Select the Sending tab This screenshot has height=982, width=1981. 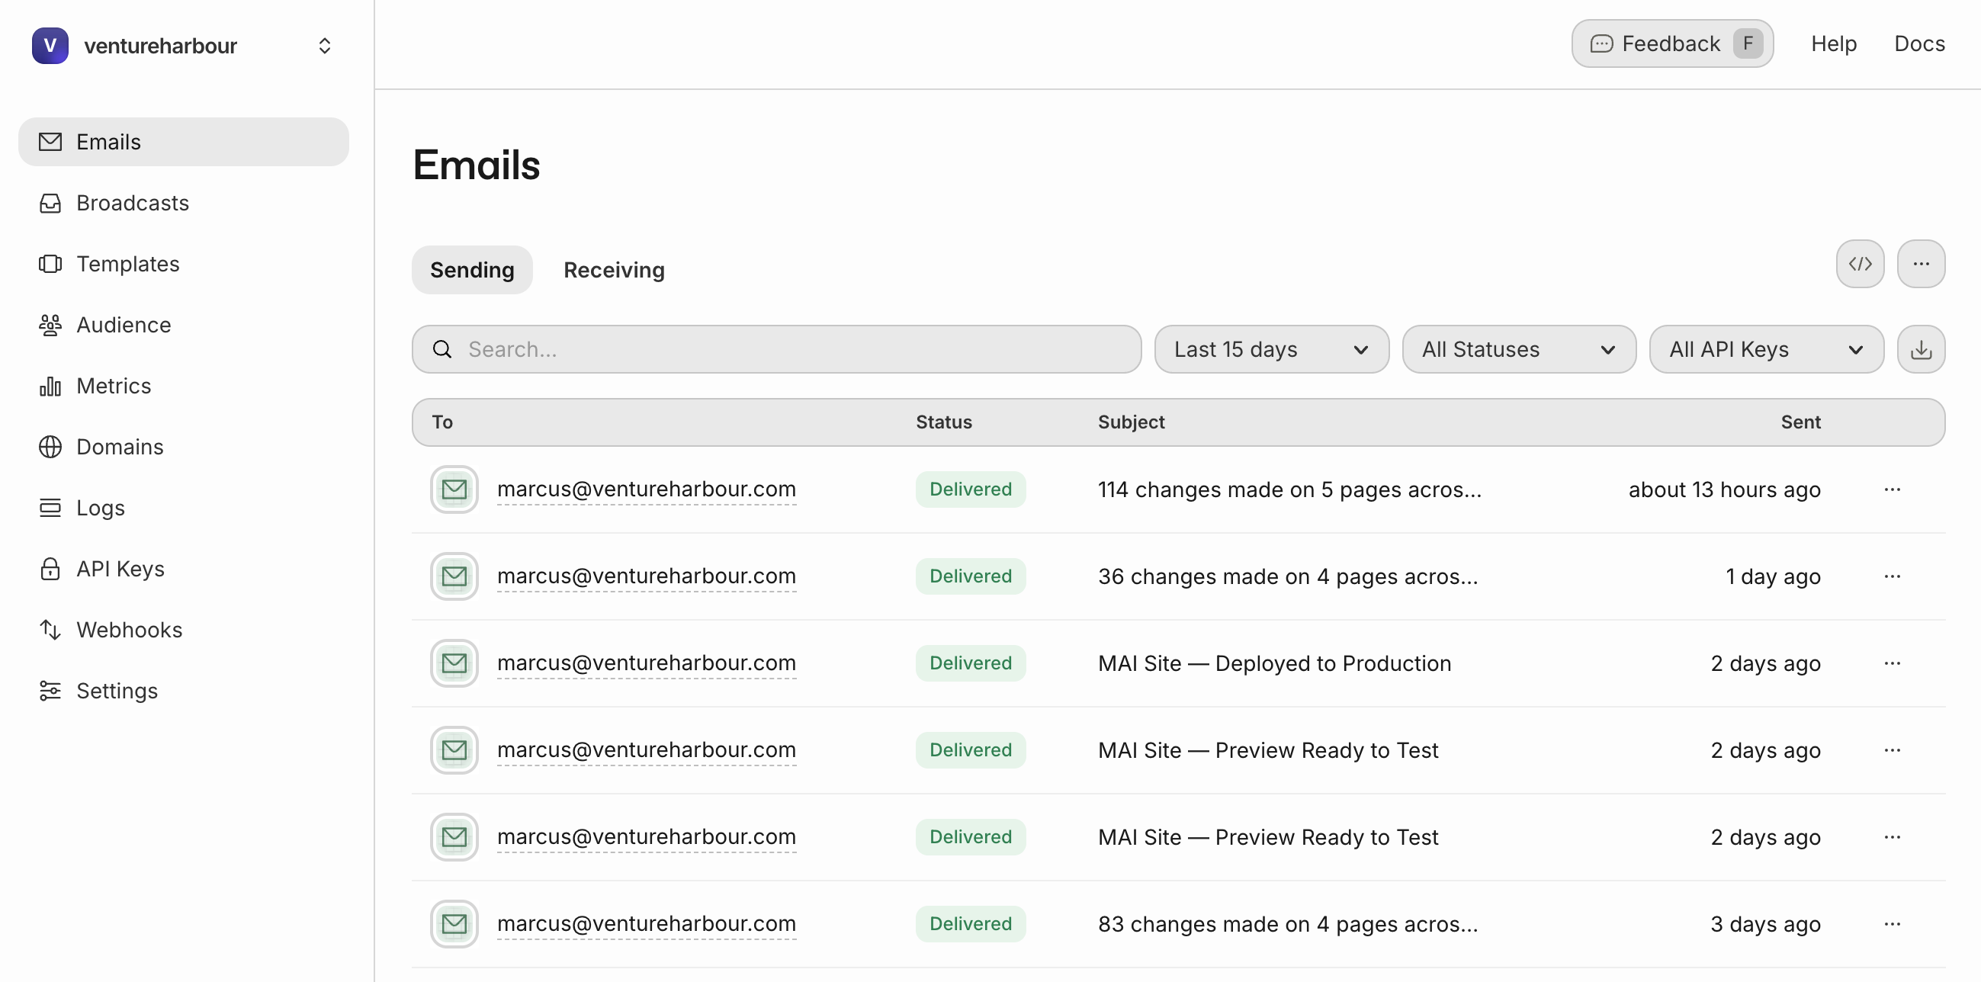tap(471, 270)
